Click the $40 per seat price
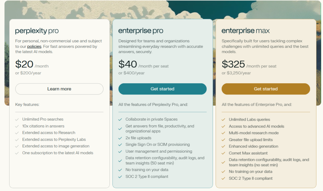 tap(128, 64)
